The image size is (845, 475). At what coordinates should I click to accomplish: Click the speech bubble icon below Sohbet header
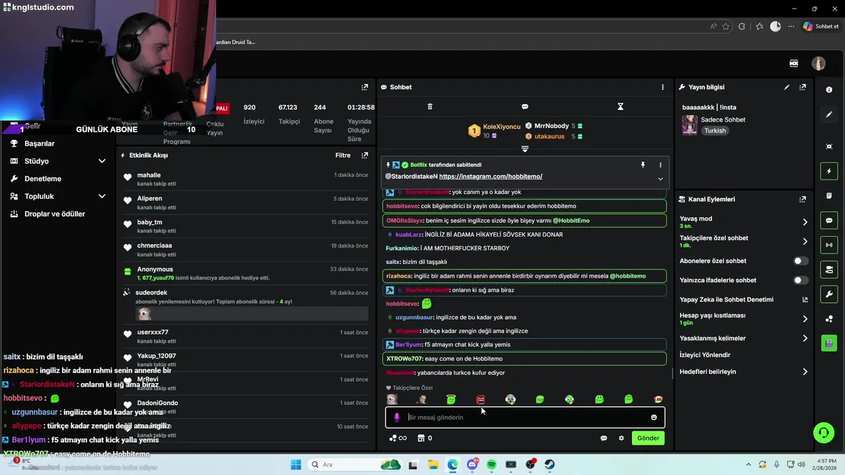[525, 106]
